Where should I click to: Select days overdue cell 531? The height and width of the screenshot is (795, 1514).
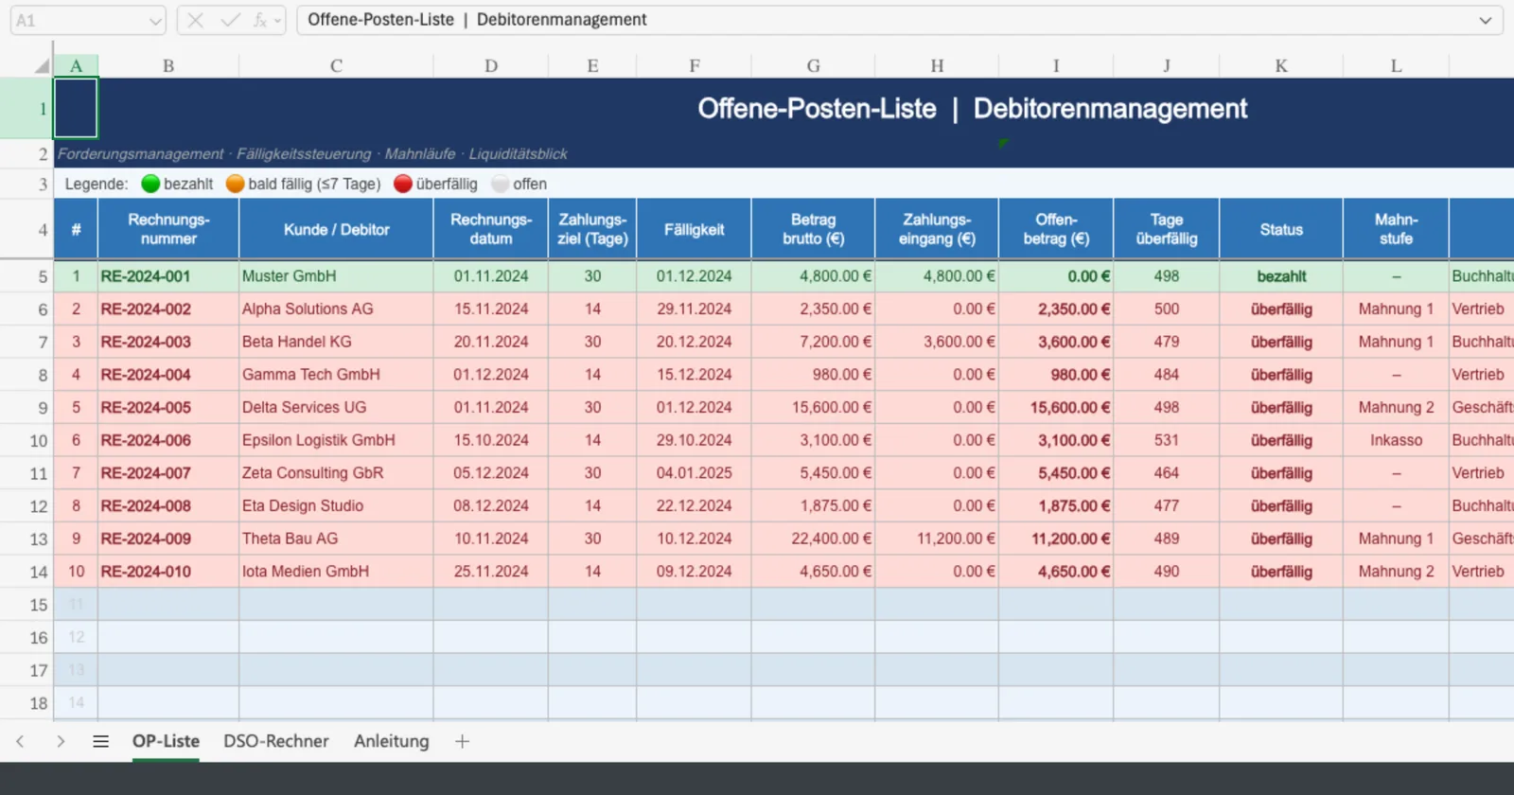(x=1166, y=440)
